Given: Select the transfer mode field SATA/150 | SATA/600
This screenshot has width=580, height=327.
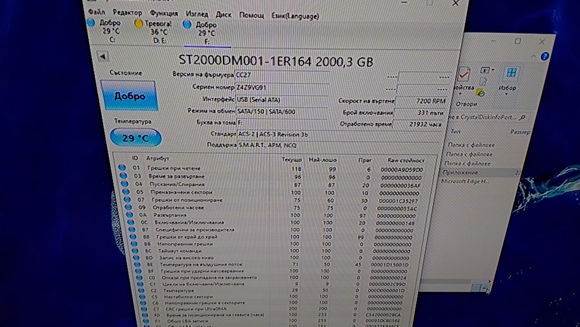Looking at the screenshot, I should (282, 112).
